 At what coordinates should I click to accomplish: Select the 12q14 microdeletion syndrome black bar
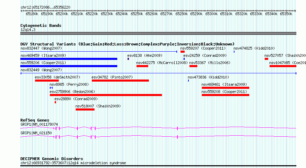tap(158, 166)
